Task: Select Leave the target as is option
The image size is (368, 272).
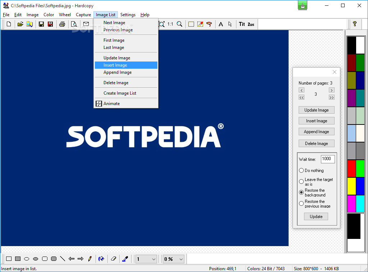Action: coord(302,182)
